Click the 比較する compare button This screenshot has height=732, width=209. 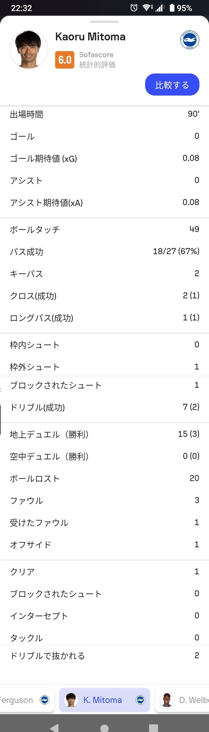(172, 85)
